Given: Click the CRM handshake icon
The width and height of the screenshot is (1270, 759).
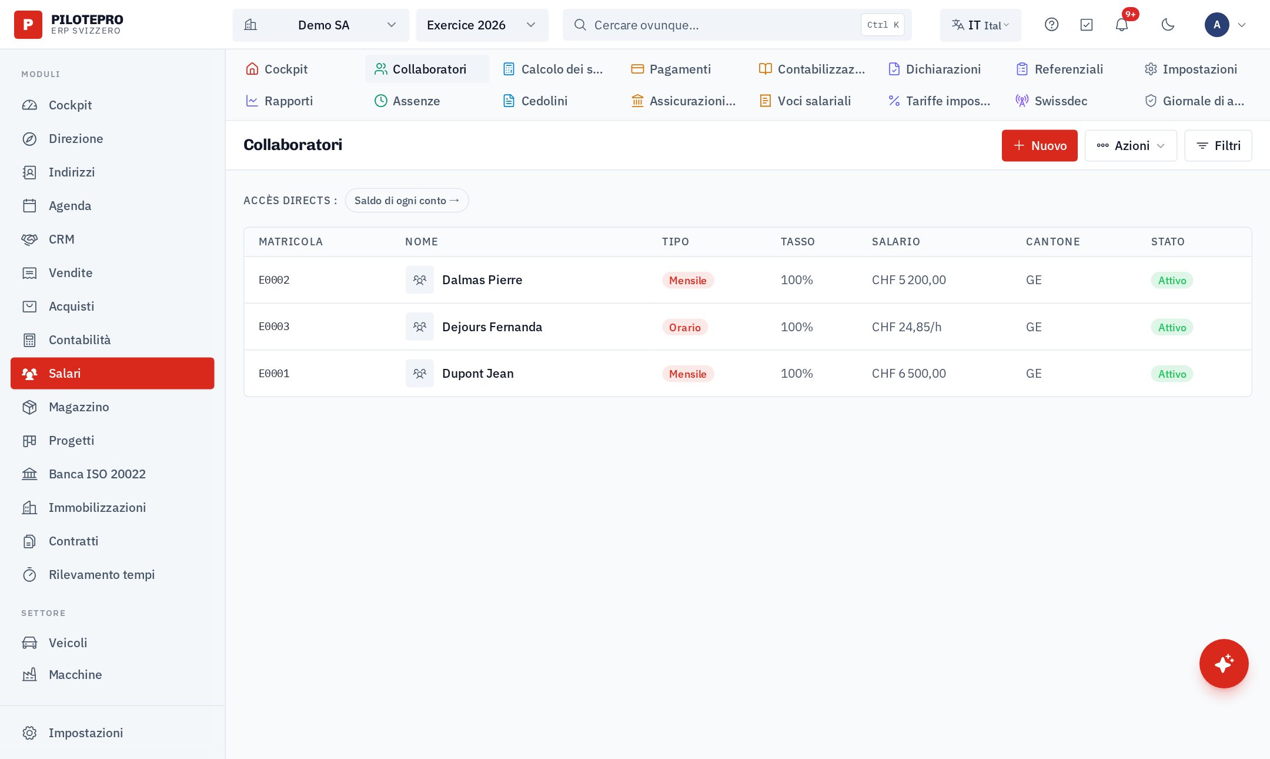Looking at the screenshot, I should (x=29, y=239).
